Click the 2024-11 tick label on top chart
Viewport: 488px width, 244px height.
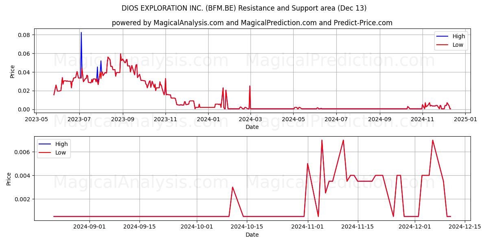pos(423,119)
